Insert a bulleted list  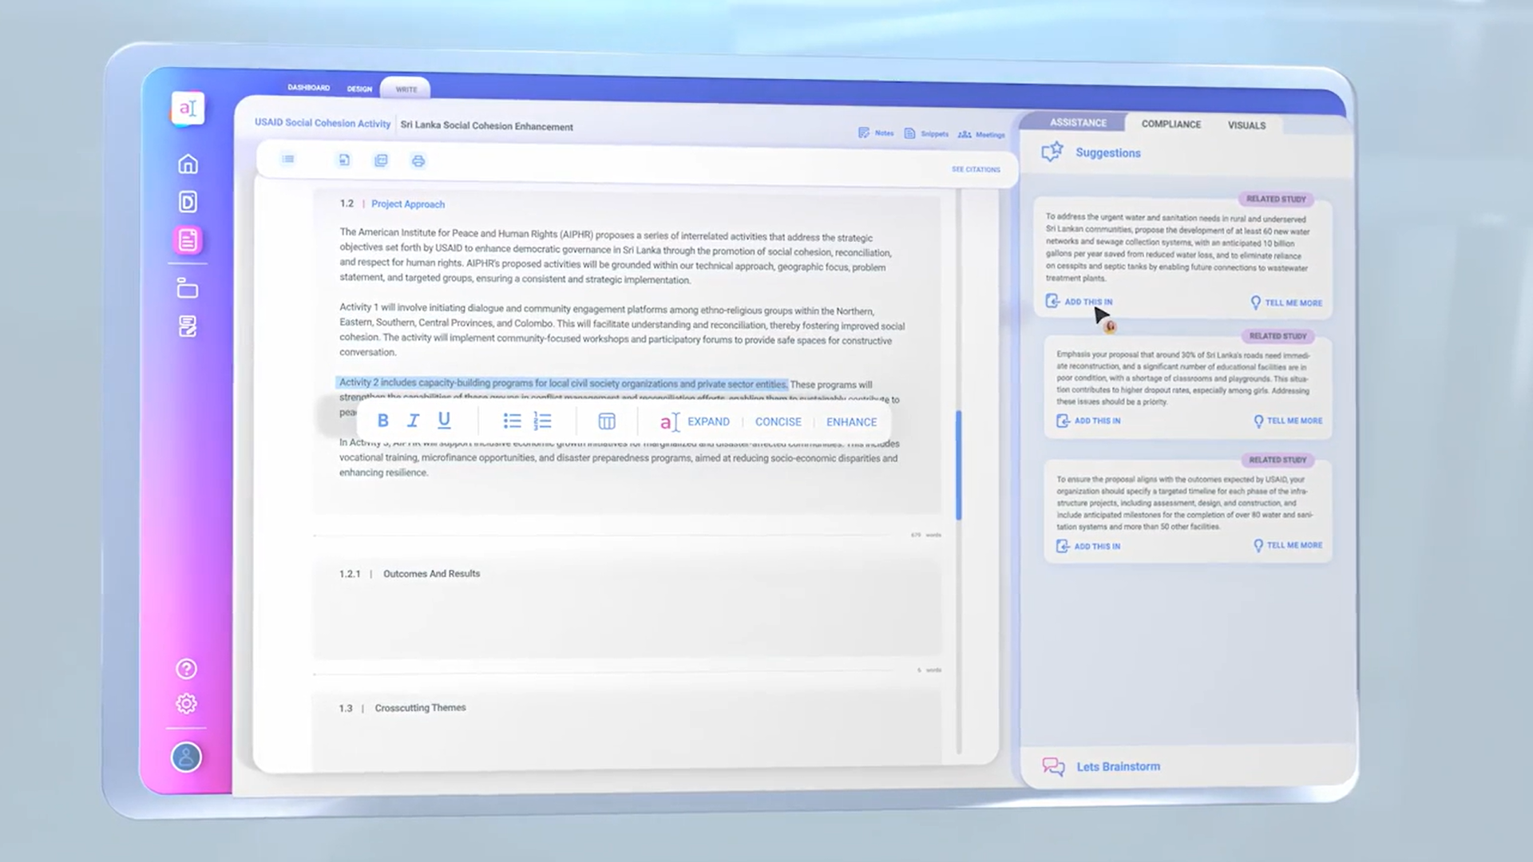click(x=512, y=421)
